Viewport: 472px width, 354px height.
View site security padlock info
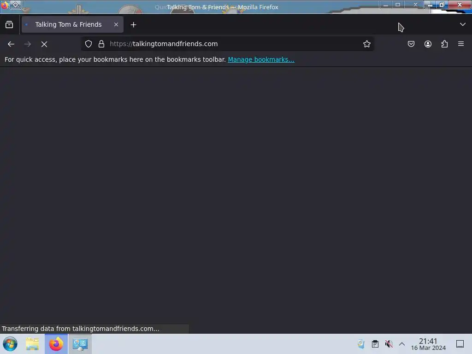pos(101,44)
